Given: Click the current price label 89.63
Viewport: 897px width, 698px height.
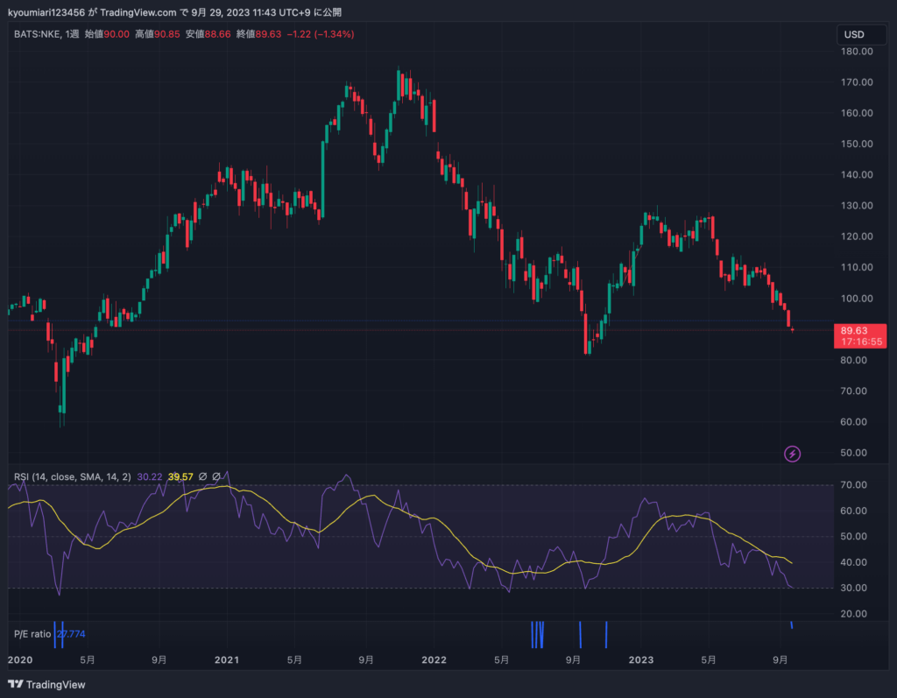Looking at the screenshot, I should click(x=853, y=331).
